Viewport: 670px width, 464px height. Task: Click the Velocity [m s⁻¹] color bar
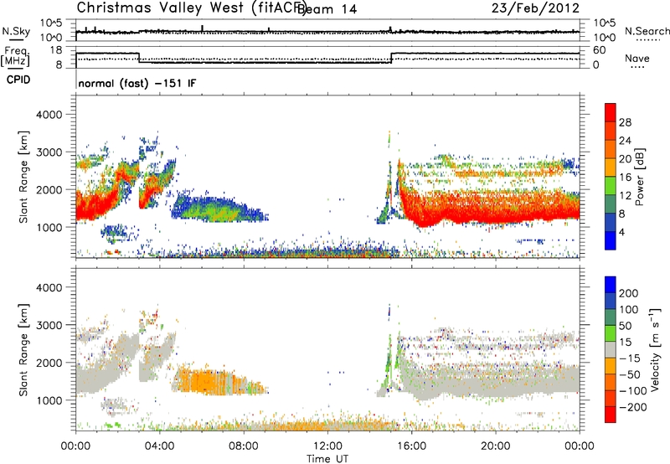coord(611,349)
